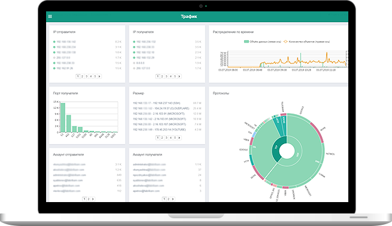Open page 4 of IP получателя
Viewport: 392px width, 226px height.
click(171, 77)
